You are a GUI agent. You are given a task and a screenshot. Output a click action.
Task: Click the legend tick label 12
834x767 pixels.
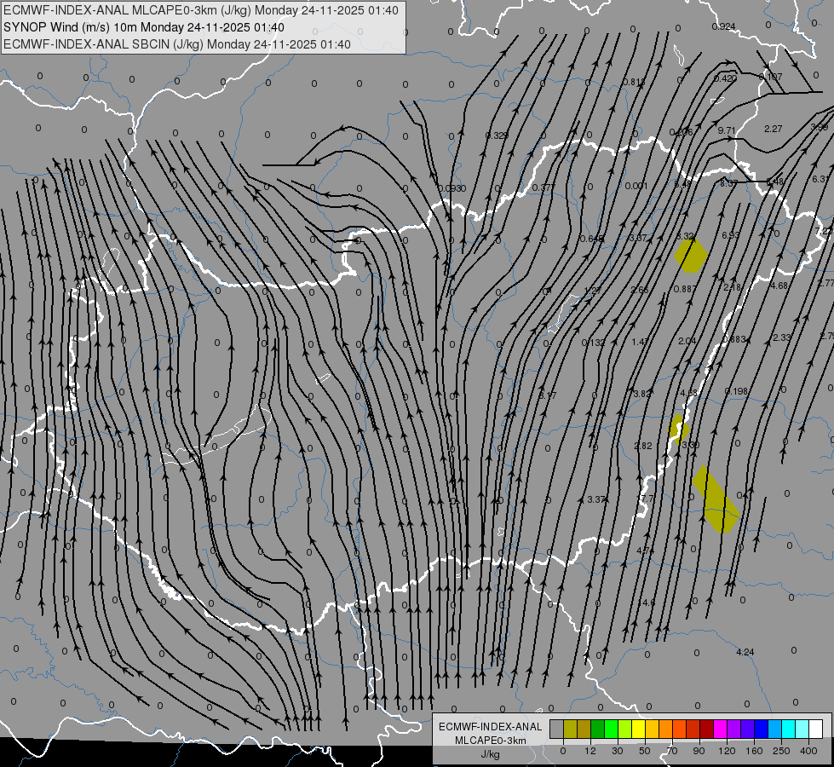590,751
